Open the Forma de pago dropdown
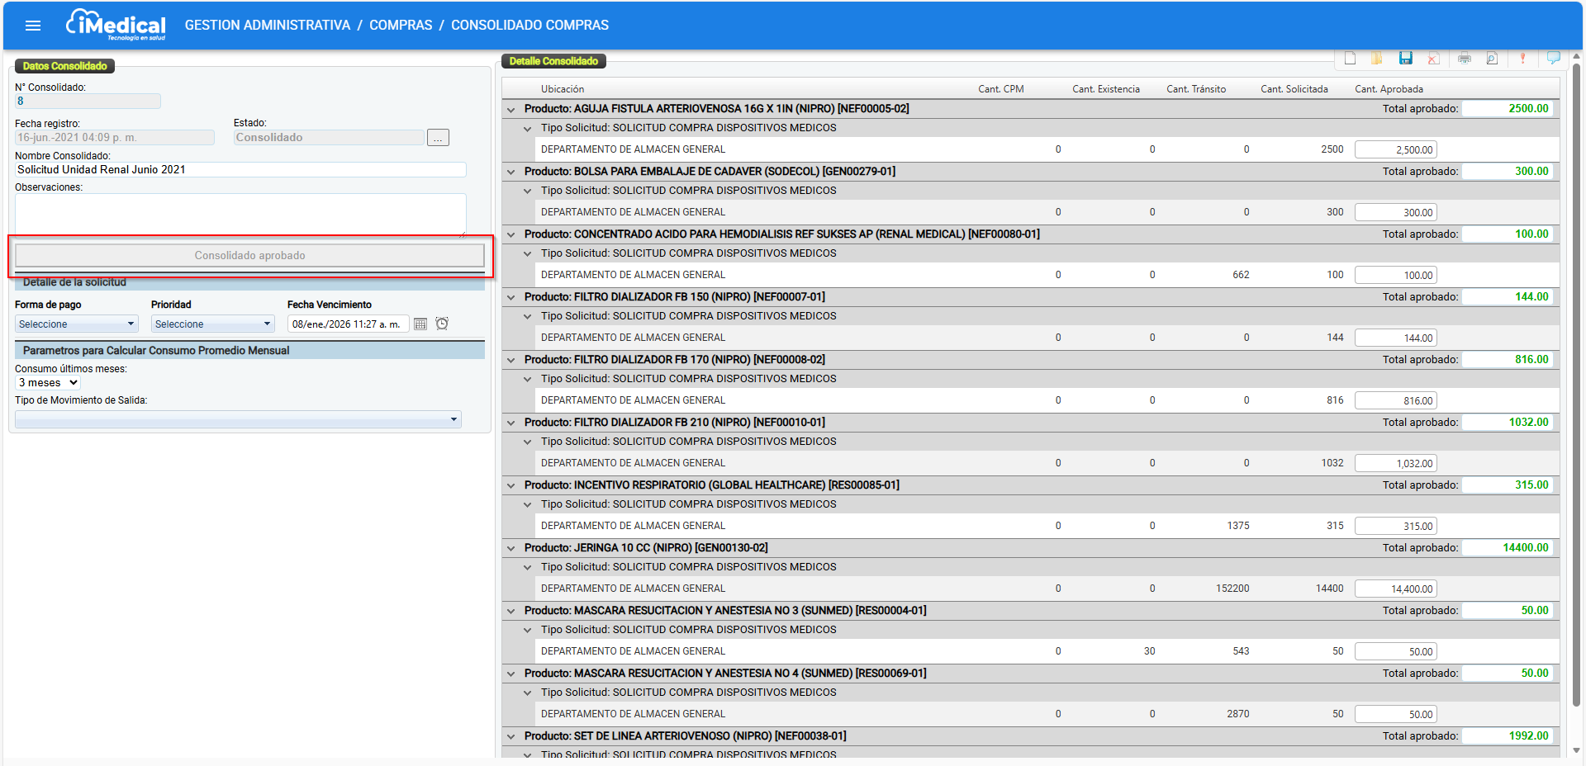 click(x=77, y=324)
